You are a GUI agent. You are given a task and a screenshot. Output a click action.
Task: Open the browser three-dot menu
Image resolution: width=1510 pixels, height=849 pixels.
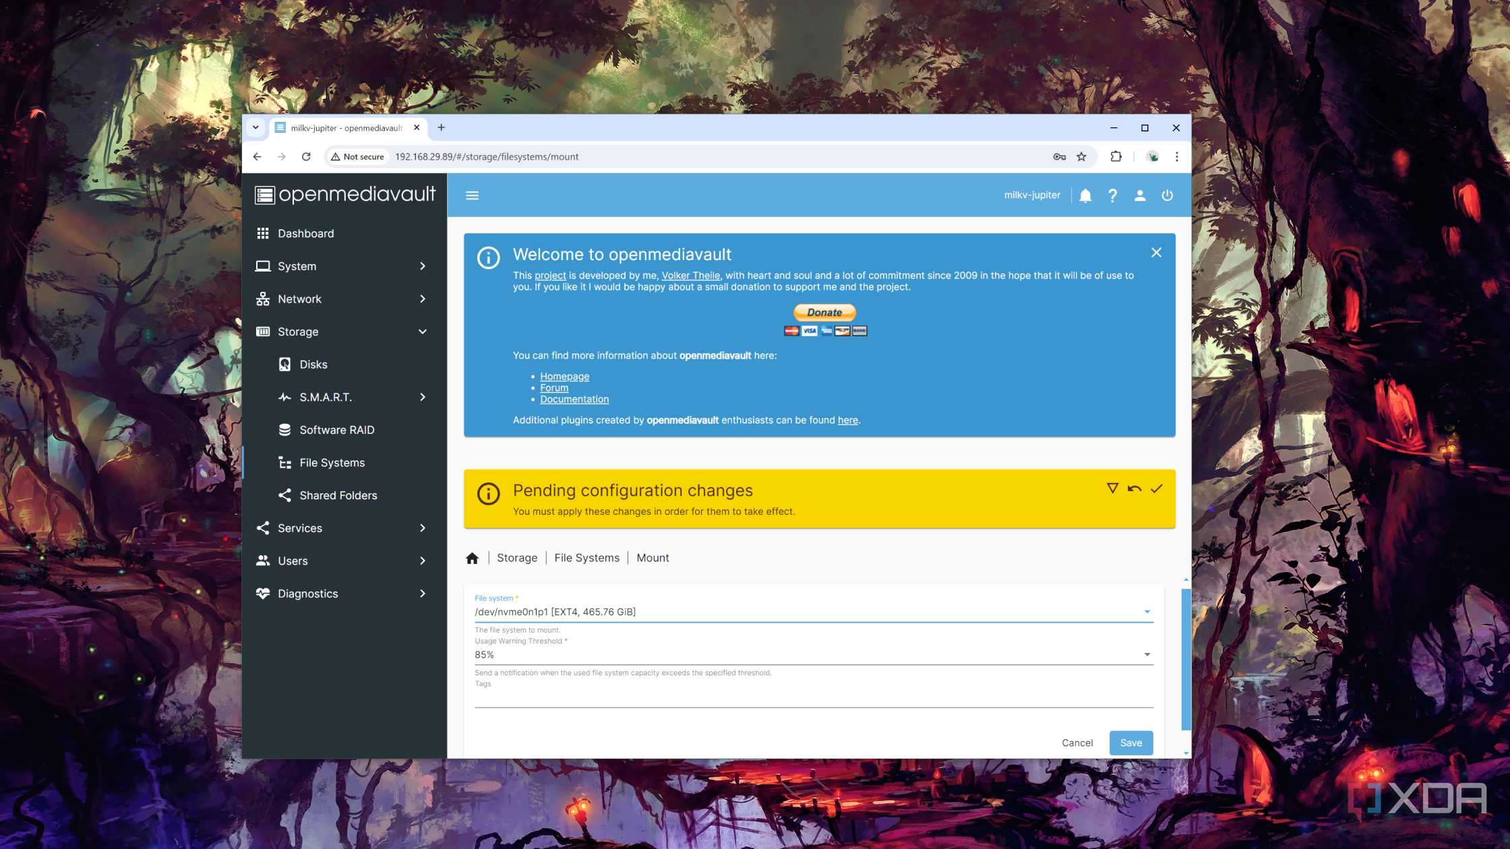pyautogui.click(x=1177, y=157)
